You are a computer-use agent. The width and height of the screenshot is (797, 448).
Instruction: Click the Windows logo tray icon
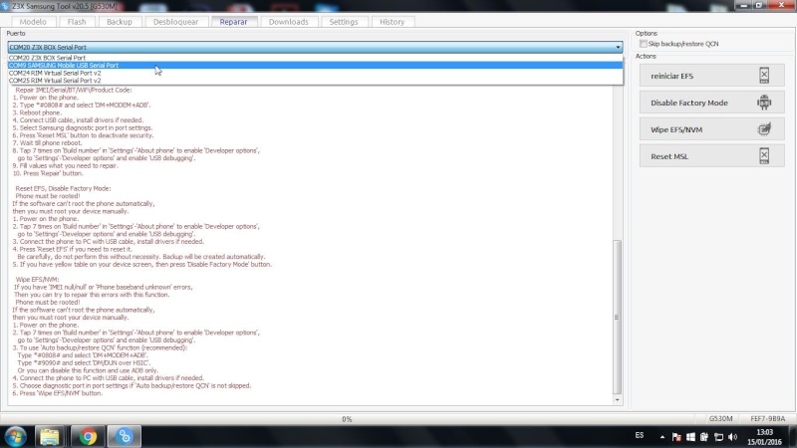pos(690,437)
